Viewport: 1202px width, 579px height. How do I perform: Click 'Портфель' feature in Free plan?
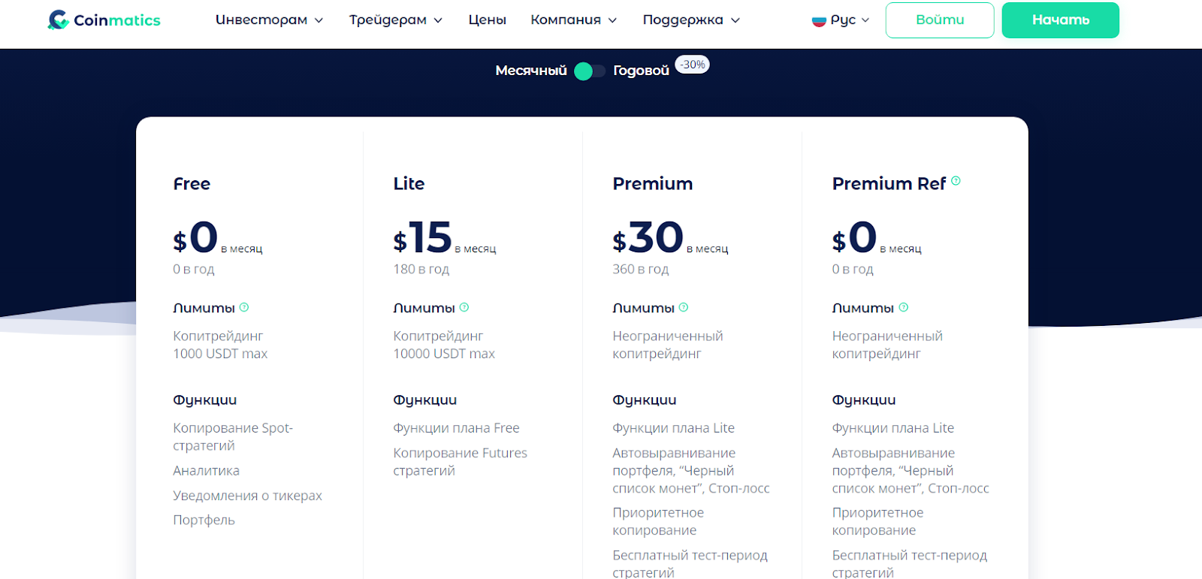pyautogui.click(x=204, y=520)
